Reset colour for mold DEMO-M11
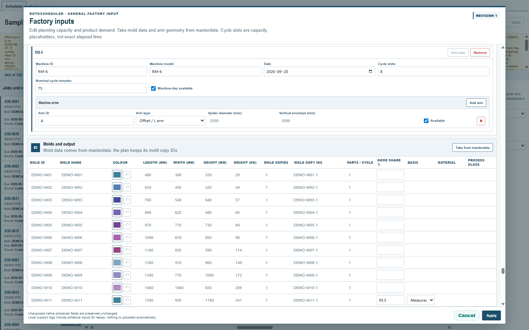Viewport: 529px width, 330px height. tap(127, 300)
